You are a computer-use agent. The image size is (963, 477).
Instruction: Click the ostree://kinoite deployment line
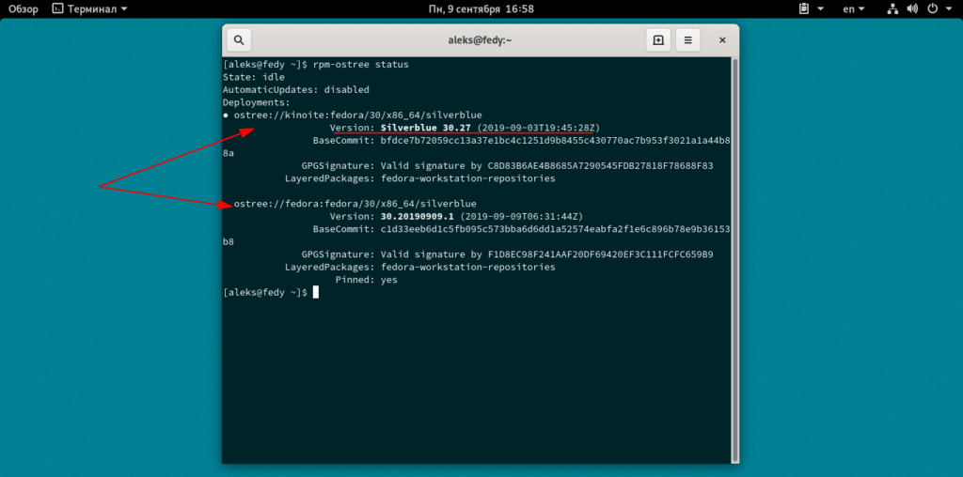coord(353,115)
